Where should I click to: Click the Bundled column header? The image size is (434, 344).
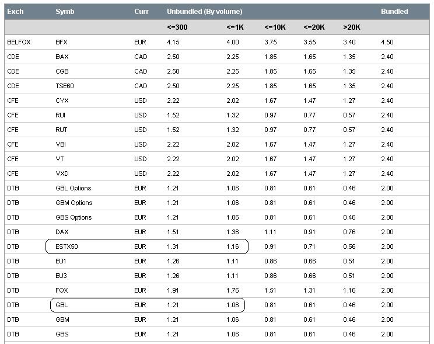coord(394,12)
